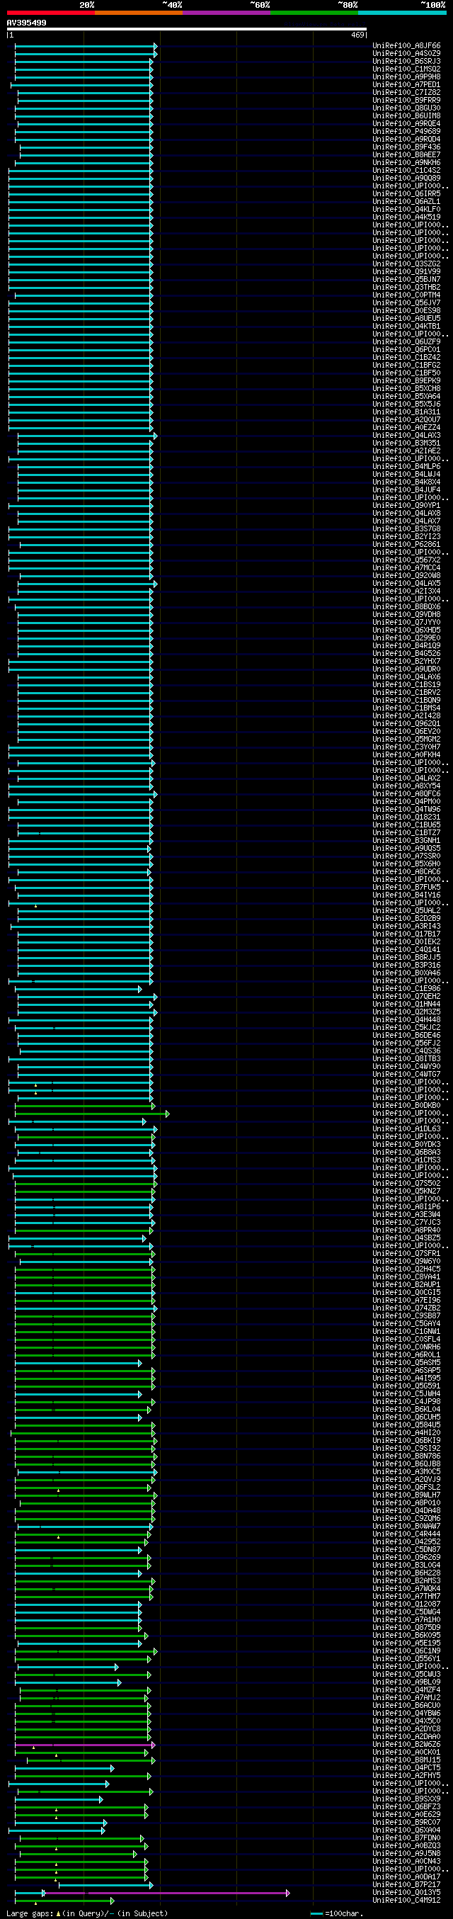Click the white query sequence bar
Viewport: 453px width, 1919px height.
pos(187,29)
